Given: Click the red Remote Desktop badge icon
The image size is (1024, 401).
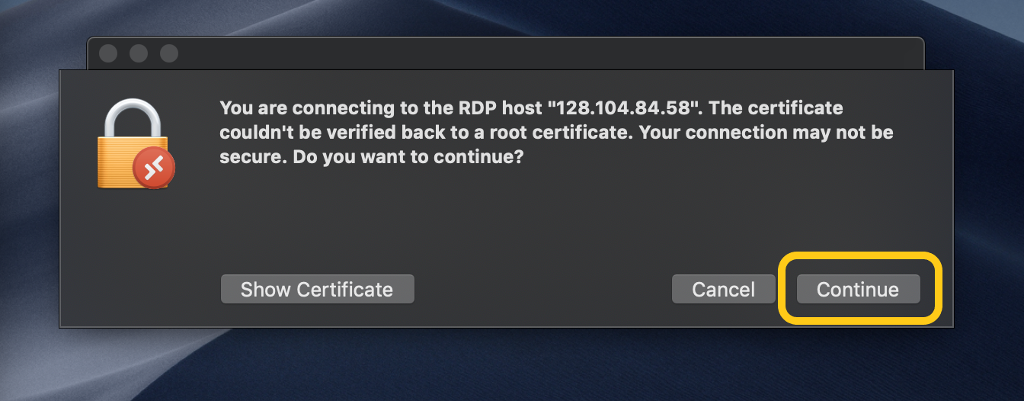Looking at the screenshot, I should pos(154,168).
